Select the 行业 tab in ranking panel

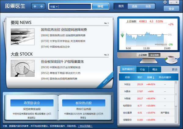pos(142,69)
